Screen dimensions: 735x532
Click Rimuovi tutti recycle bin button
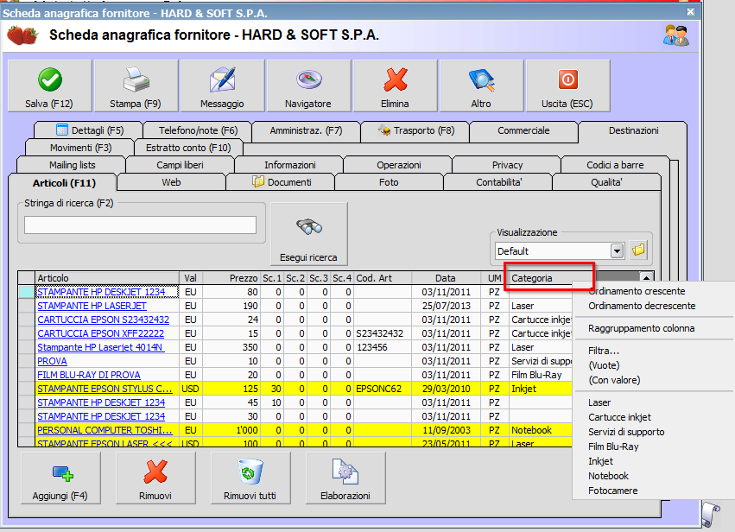250,478
